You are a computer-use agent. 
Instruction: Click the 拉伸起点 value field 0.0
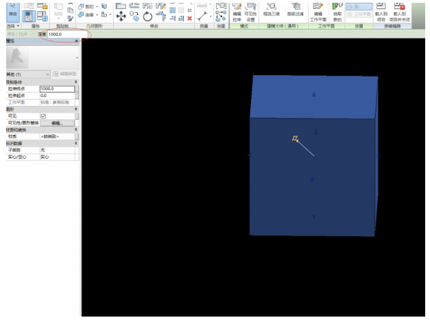(57, 96)
